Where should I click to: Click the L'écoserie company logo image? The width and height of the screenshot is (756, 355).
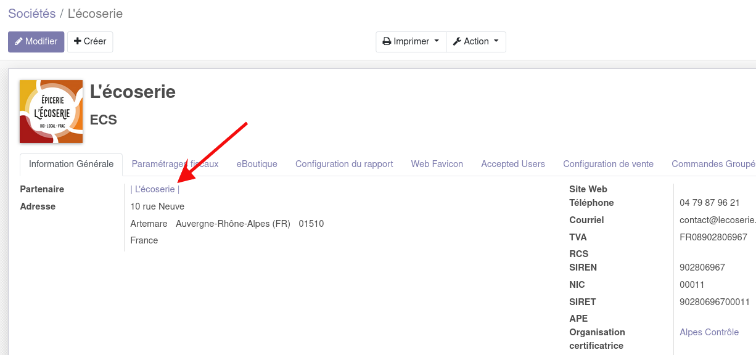pyautogui.click(x=51, y=112)
